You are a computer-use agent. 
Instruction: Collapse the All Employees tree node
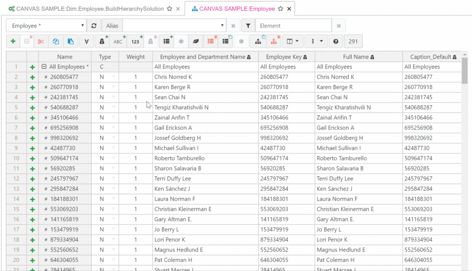44,67
